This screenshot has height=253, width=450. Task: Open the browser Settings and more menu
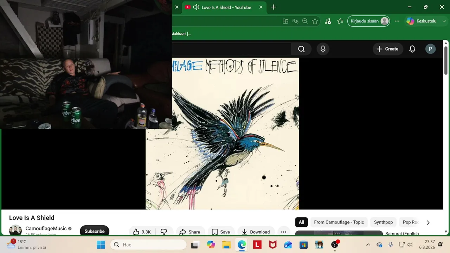click(397, 21)
